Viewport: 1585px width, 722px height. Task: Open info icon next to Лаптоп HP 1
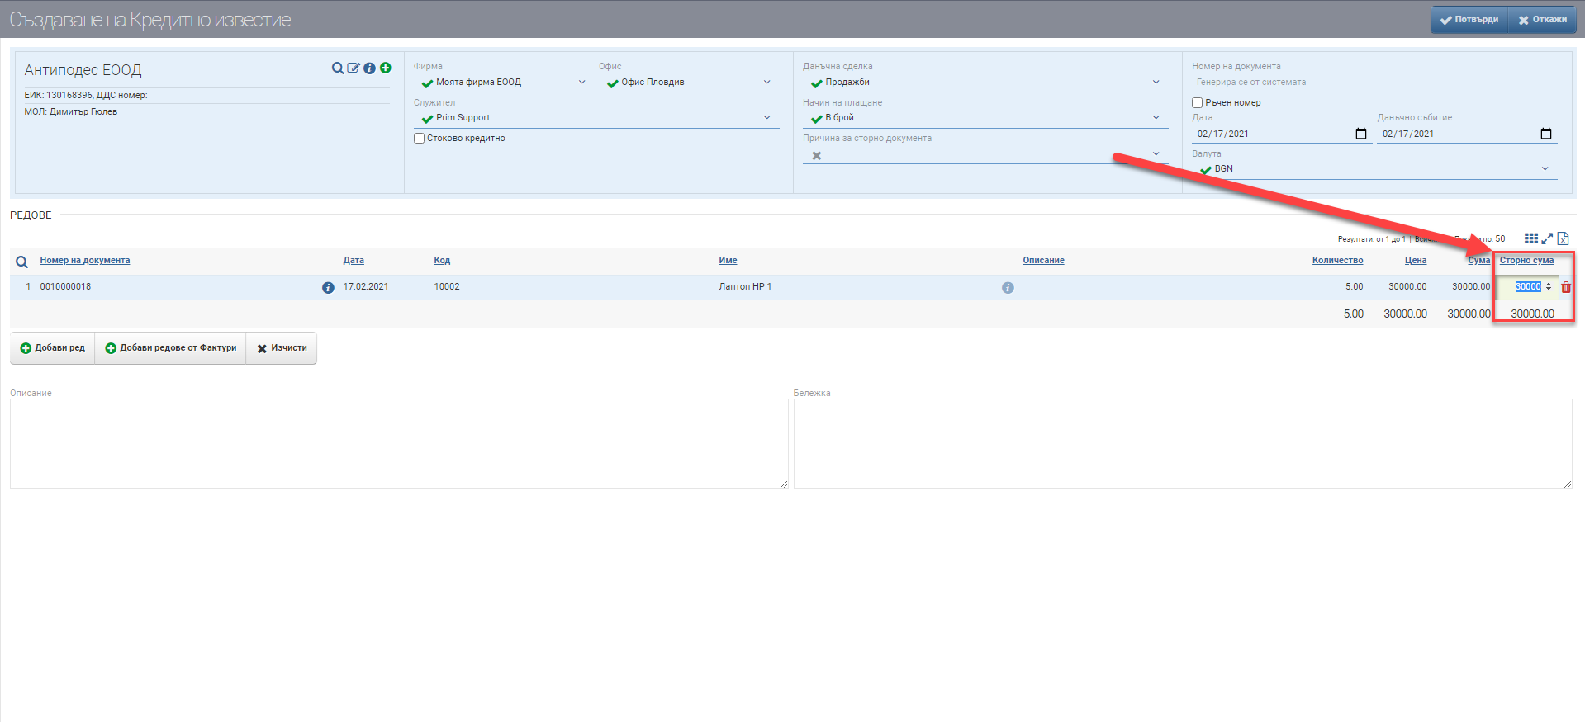point(1008,287)
